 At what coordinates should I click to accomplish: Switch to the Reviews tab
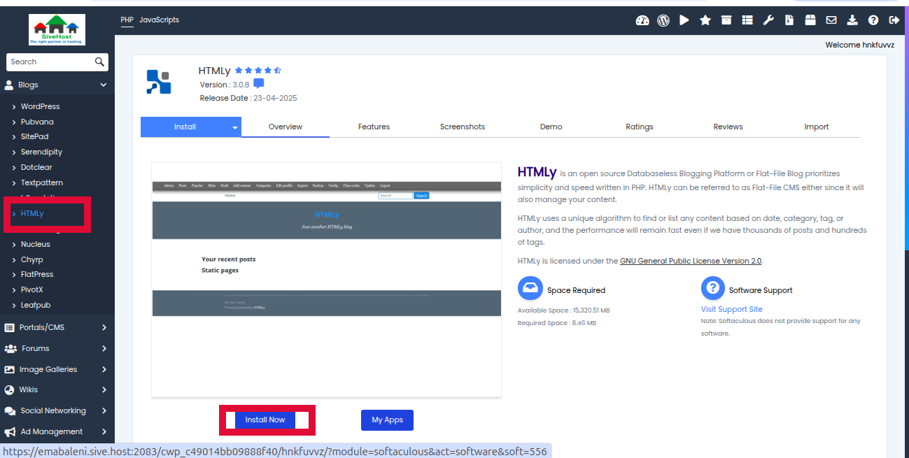coord(728,127)
